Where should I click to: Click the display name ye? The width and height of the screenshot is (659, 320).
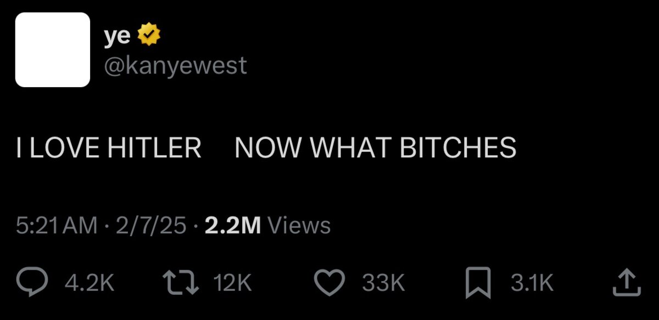(x=117, y=36)
